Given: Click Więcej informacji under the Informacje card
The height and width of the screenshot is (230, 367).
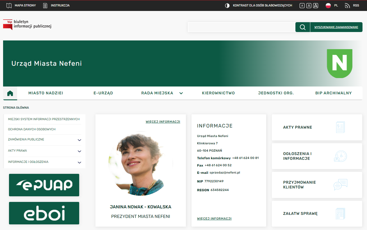Looking at the screenshot, I should (x=214, y=218).
